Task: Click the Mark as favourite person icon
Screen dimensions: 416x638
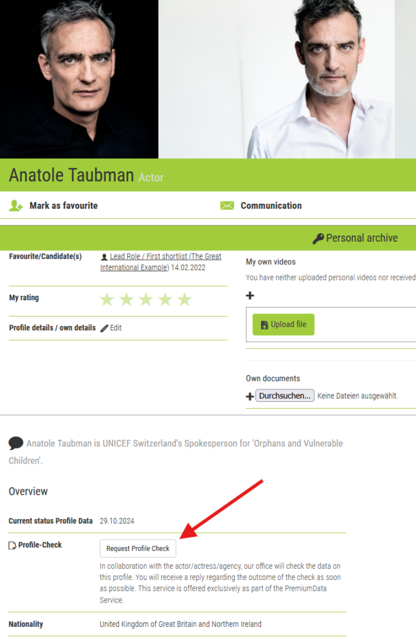Action: pyautogui.click(x=16, y=206)
